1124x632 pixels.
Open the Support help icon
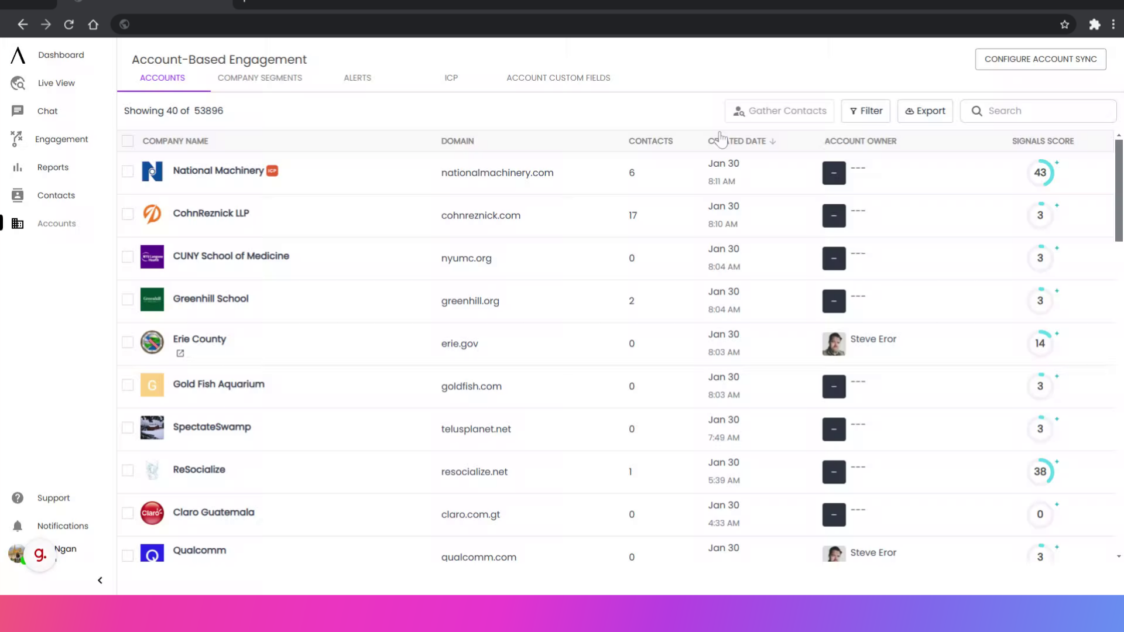[x=18, y=497]
